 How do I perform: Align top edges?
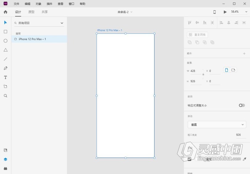click(x=190, y=23)
